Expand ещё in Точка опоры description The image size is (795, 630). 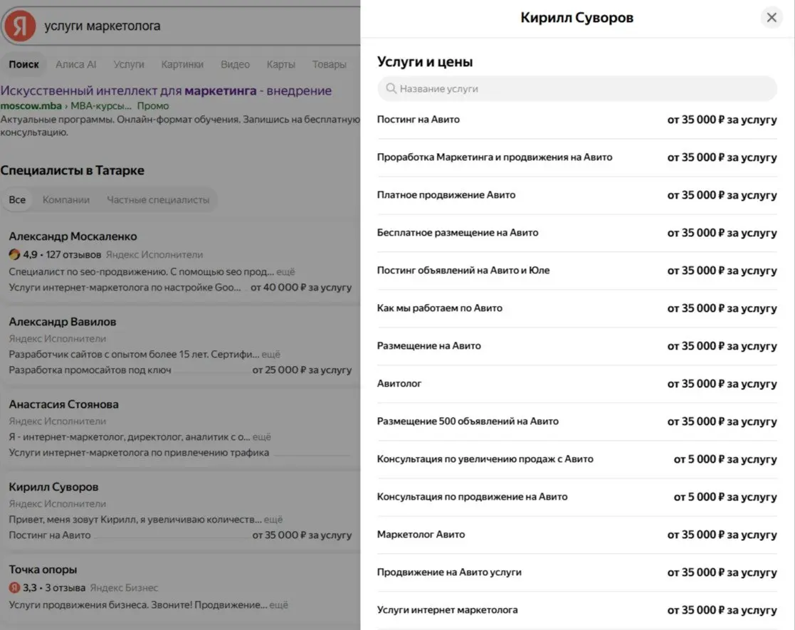point(278,604)
